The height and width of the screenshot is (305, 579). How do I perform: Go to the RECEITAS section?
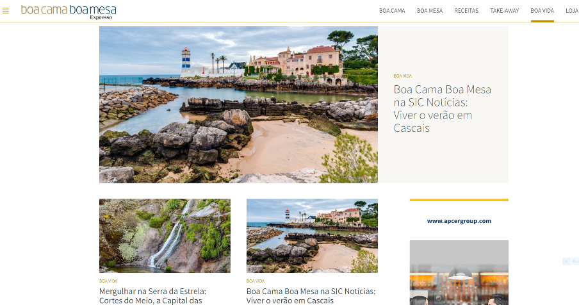tap(466, 11)
